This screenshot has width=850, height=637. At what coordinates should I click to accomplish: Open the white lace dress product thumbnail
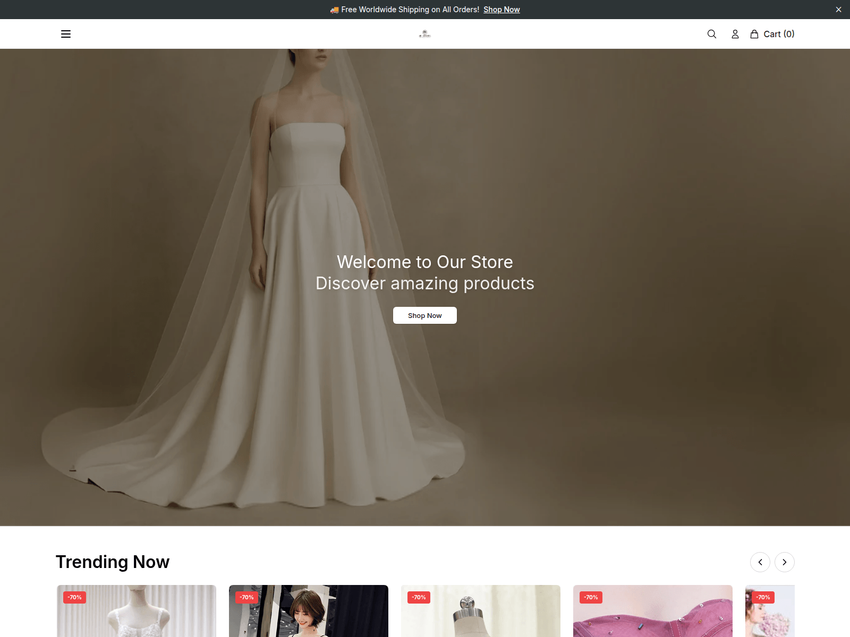tap(137, 611)
